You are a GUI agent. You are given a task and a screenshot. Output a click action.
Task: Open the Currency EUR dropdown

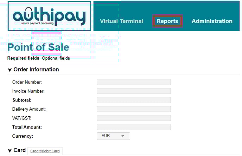113,136
